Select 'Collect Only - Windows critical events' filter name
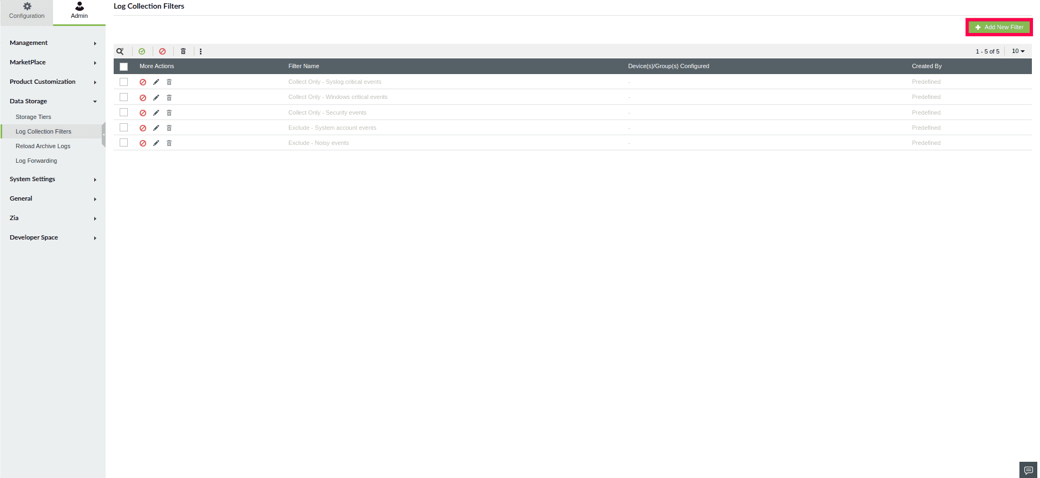The height and width of the screenshot is (478, 1040). pyautogui.click(x=338, y=97)
